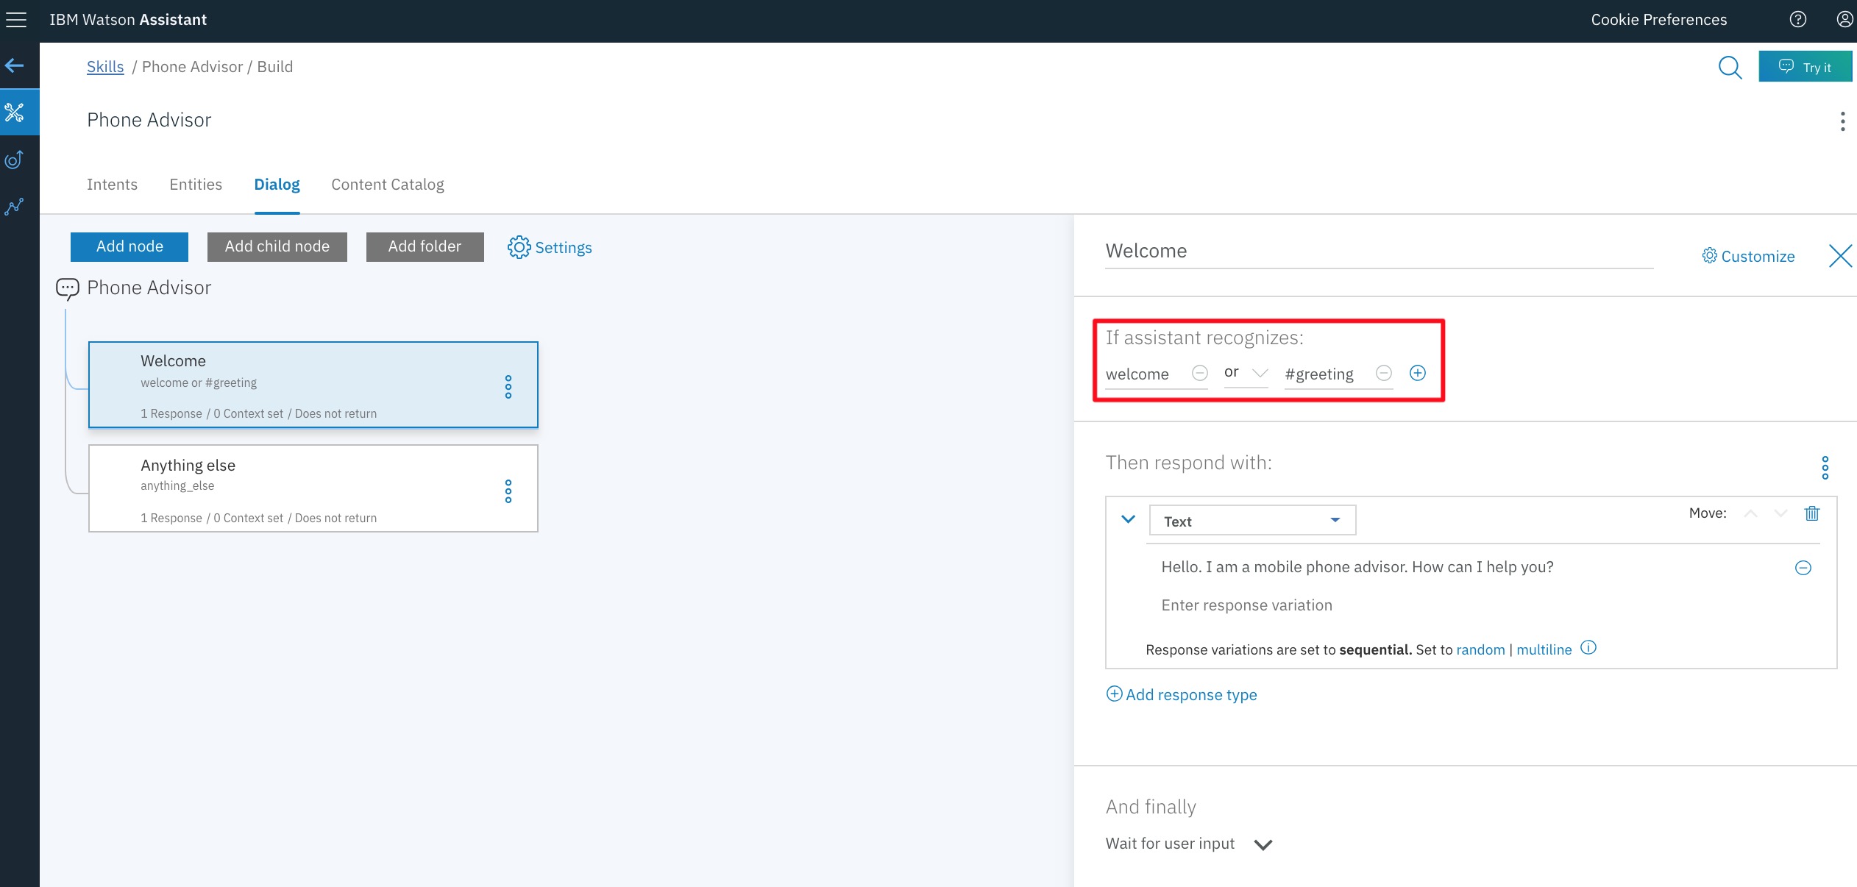Switch to the Entities tab
Screen dimensions: 1857x887
tap(196, 185)
